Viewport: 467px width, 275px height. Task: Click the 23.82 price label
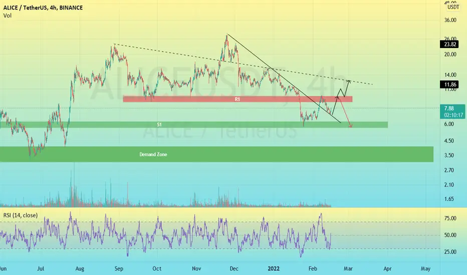pyautogui.click(x=449, y=44)
